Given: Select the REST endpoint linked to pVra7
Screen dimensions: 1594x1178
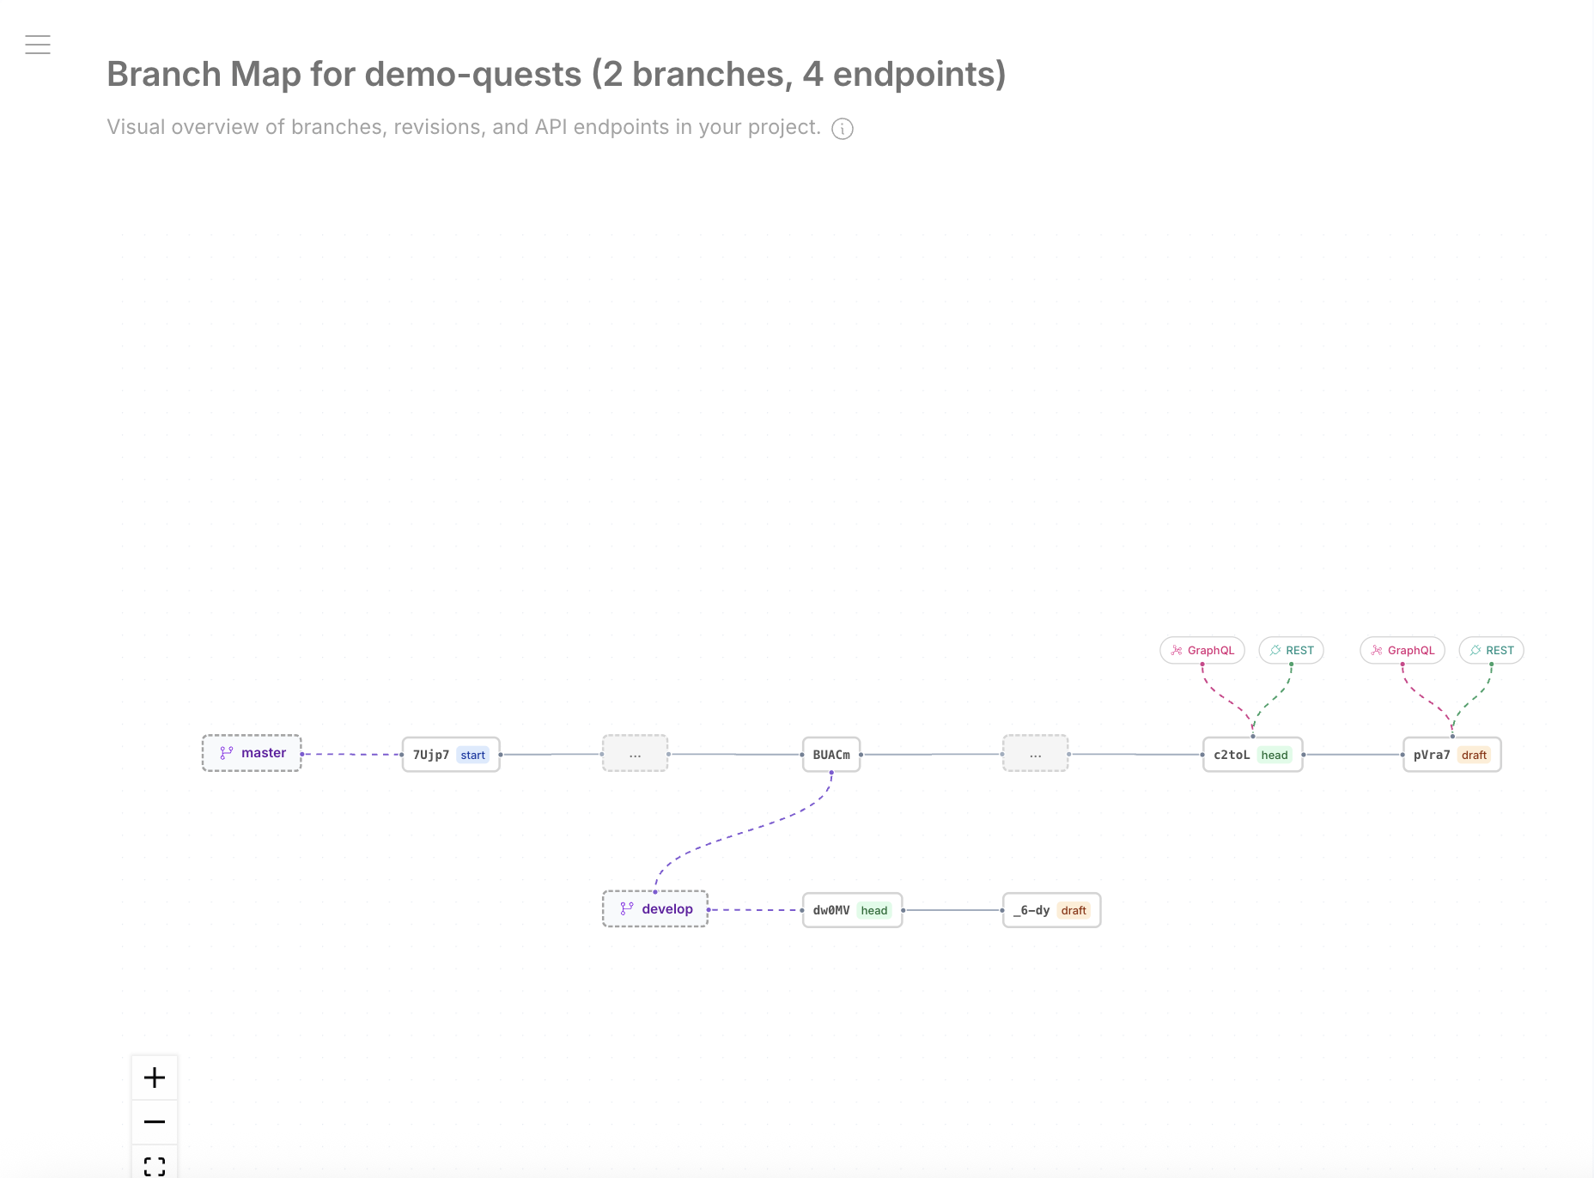Looking at the screenshot, I should [x=1491, y=650].
